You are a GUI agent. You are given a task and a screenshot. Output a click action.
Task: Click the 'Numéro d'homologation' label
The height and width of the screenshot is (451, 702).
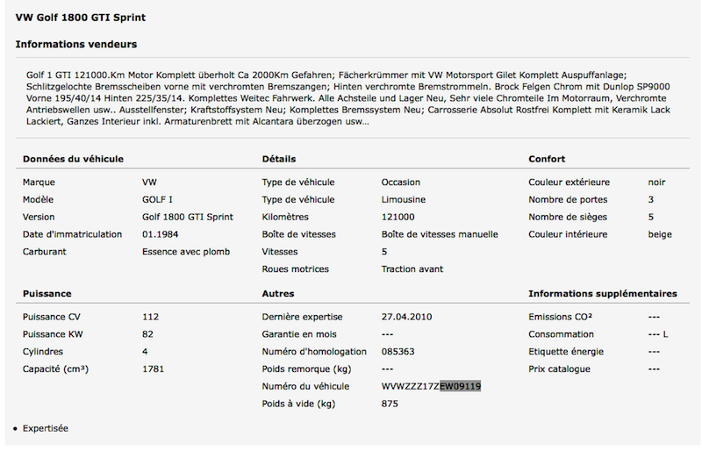point(314,352)
